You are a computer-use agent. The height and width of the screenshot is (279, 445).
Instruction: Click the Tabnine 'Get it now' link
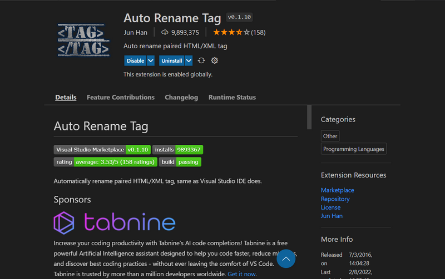[x=241, y=274]
